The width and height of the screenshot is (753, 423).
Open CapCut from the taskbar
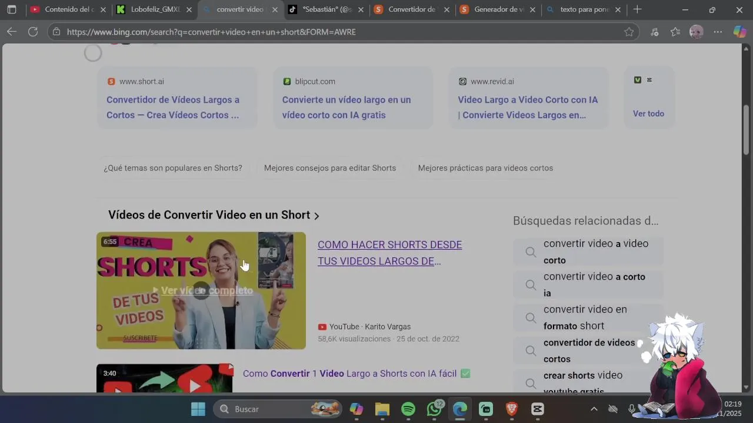tap(538, 409)
